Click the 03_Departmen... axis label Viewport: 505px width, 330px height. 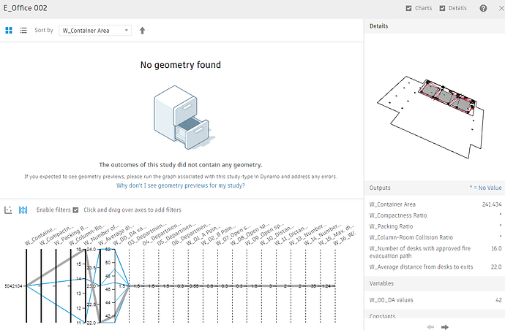147,234
